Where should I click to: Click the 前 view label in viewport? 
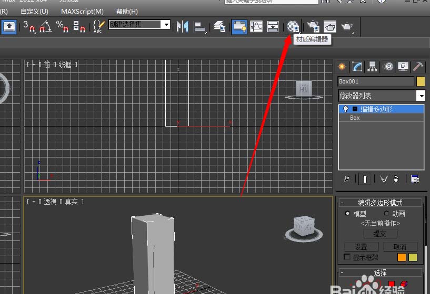[47, 65]
